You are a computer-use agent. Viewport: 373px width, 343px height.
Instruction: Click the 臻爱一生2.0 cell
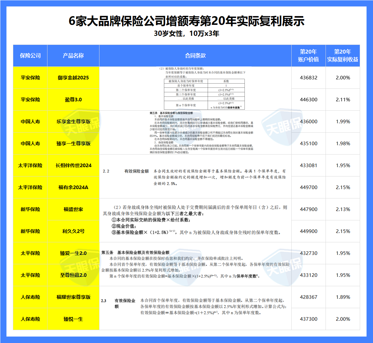[73, 253]
